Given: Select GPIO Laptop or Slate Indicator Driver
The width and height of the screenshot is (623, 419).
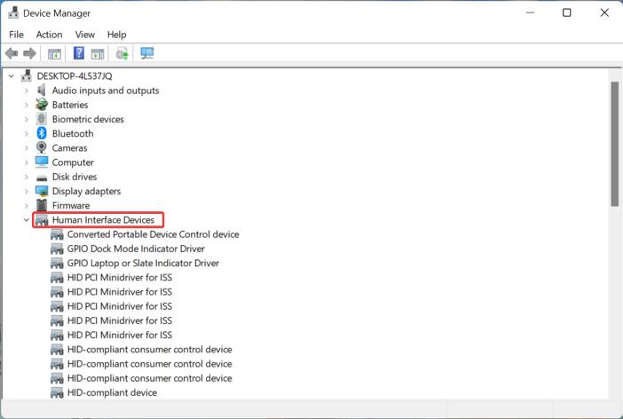Looking at the screenshot, I should 143,263.
